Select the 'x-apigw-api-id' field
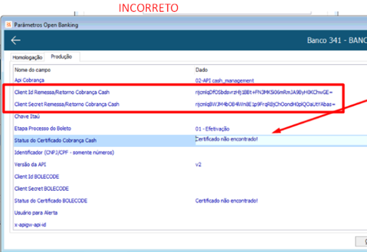The image size is (367, 252). point(30,225)
